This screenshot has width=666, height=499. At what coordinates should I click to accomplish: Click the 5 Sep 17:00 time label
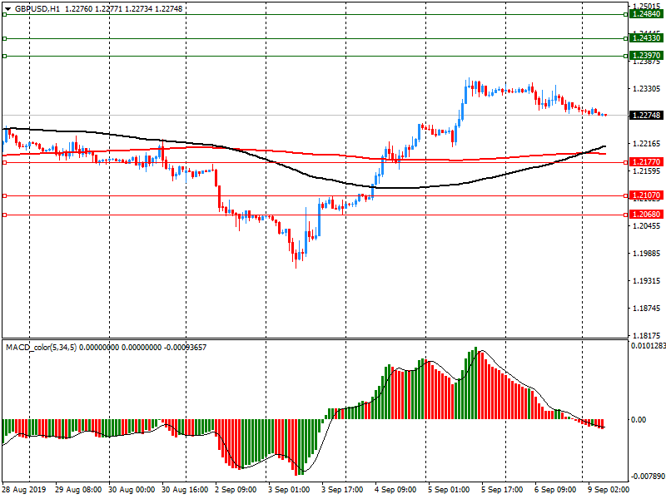click(x=502, y=490)
